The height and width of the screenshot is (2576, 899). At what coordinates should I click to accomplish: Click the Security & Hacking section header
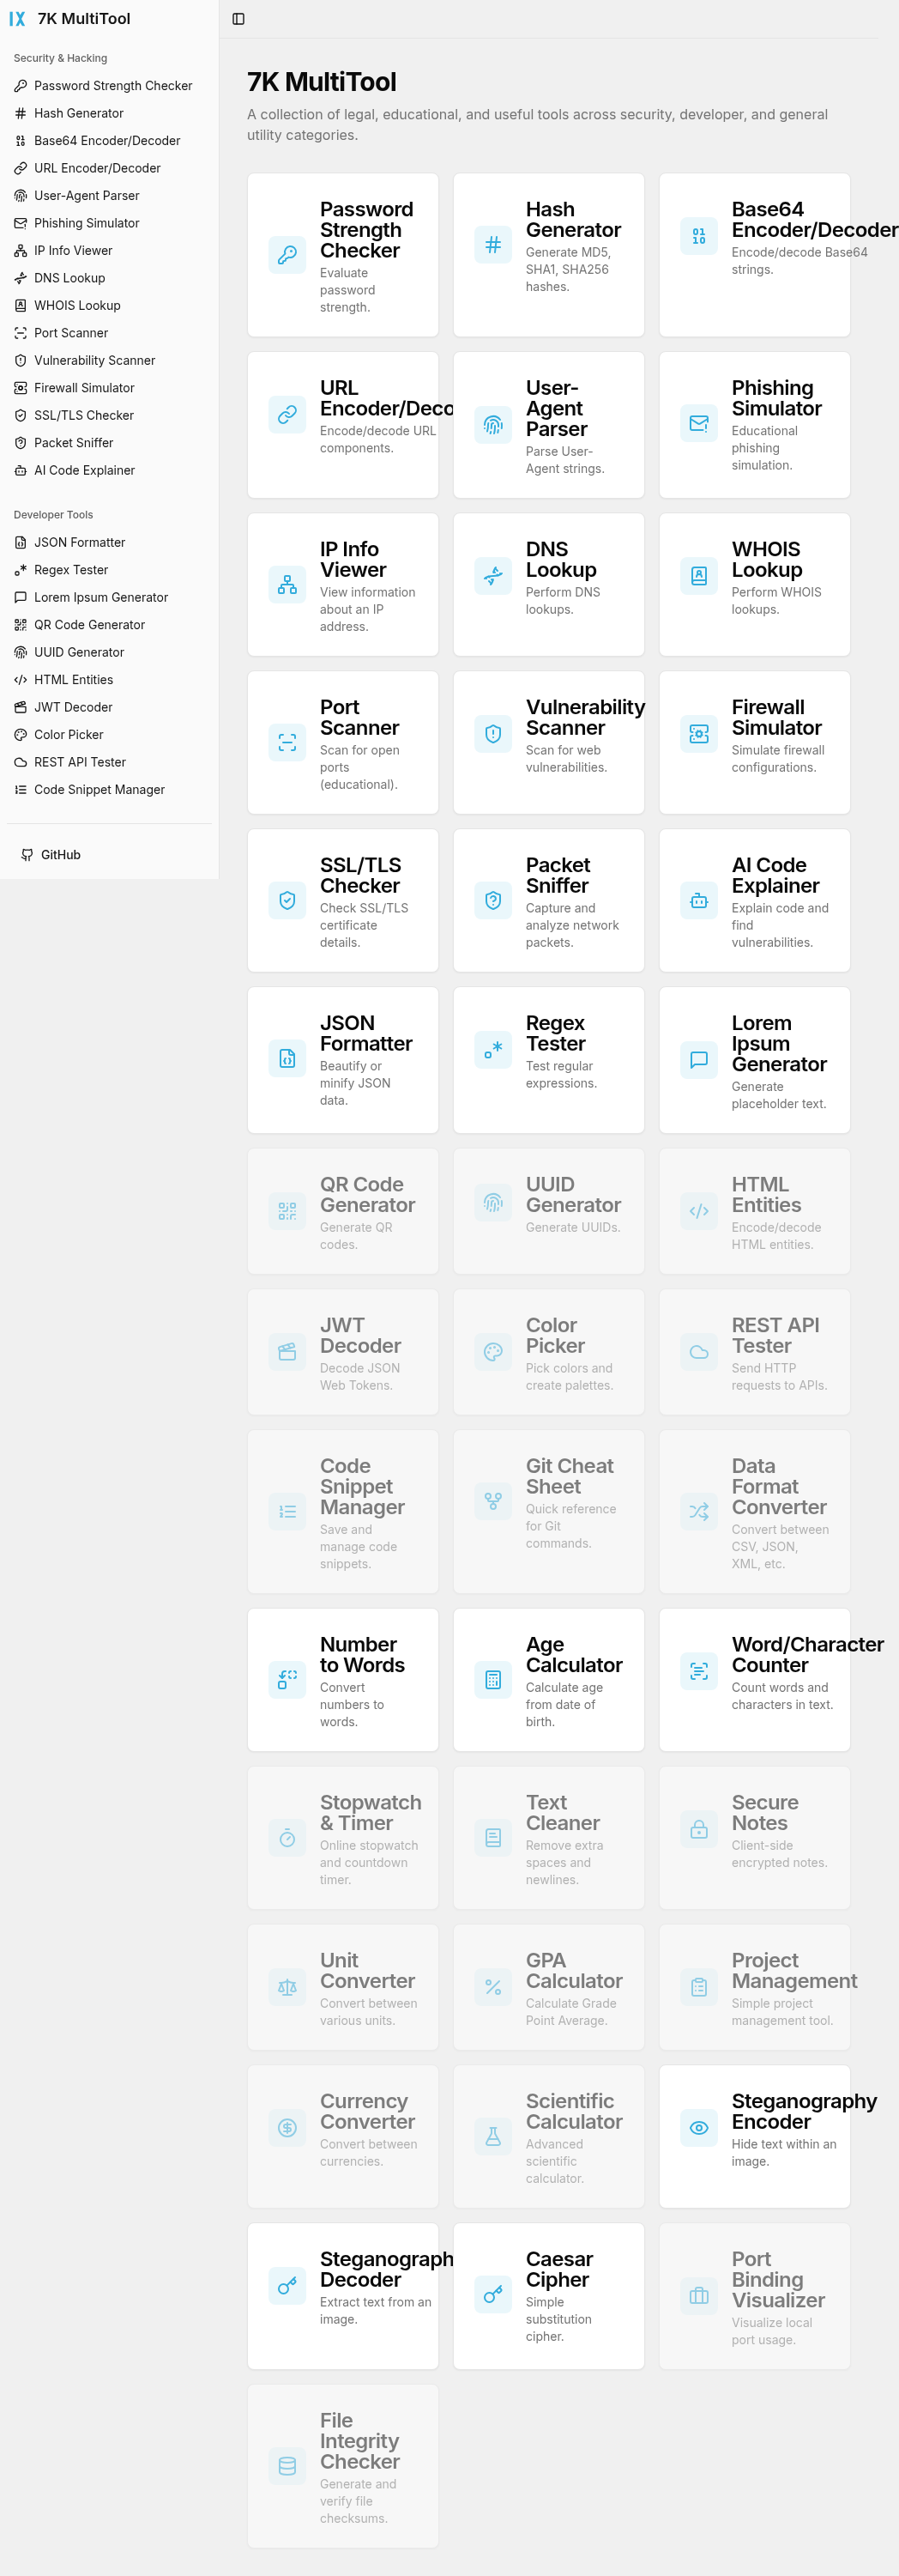coord(60,58)
